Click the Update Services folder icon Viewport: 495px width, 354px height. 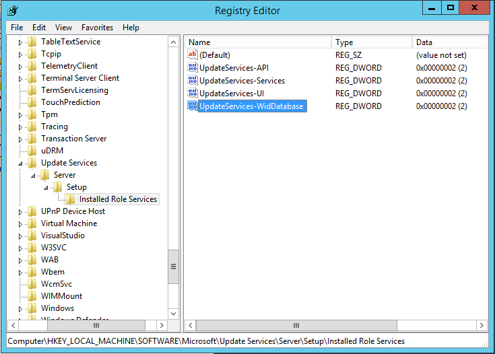32,163
